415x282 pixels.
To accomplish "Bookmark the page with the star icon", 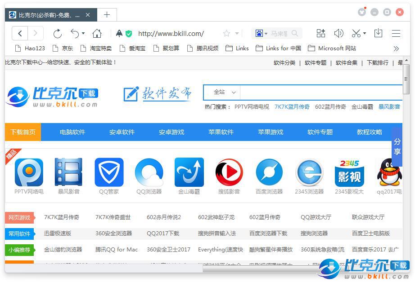I will pyautogui.click(x=226, y=33).
